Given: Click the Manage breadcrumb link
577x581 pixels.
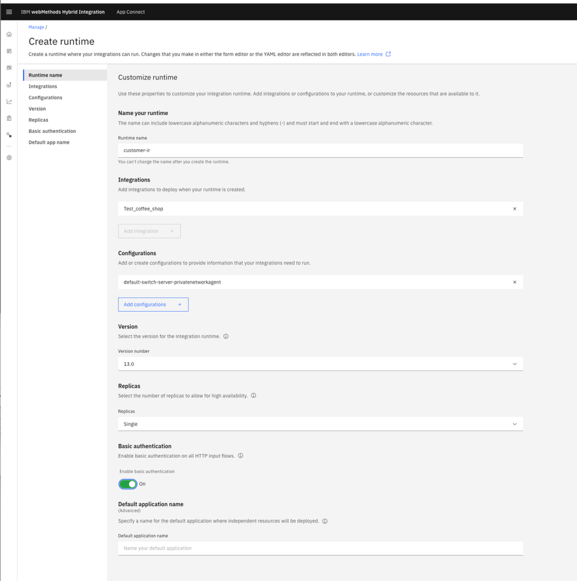Looking at the screenshot, I should [36, 27].
